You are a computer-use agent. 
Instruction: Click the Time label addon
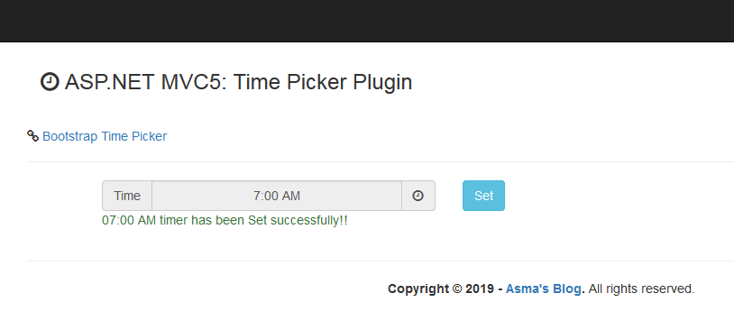tap(127, 196)
